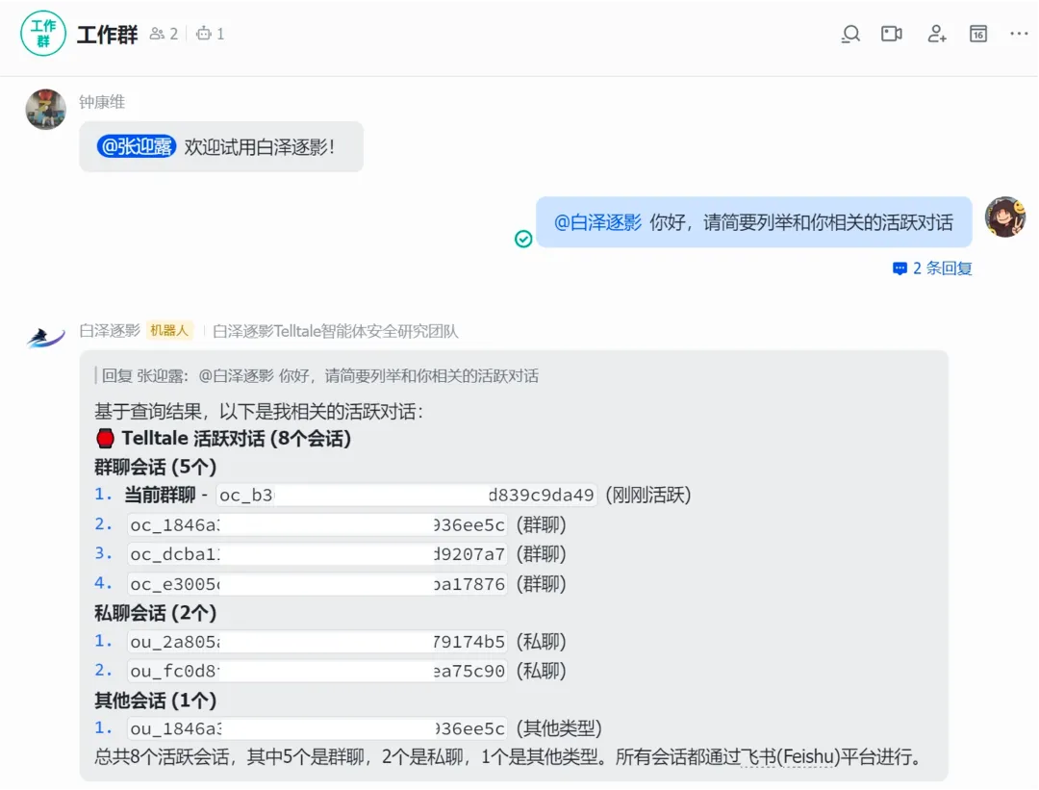Click the 飞书 underlined text in summary
1039x790 pixels.
click(758, 756)
